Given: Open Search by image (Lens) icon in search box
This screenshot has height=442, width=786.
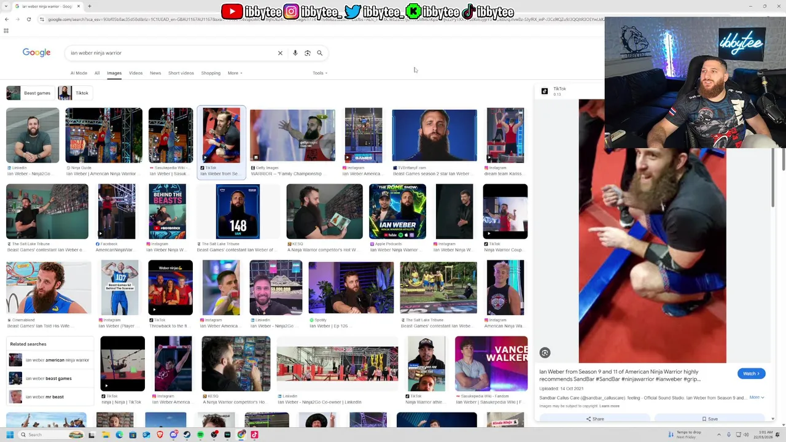Looking at the screenshot, I should pos(308,53).
